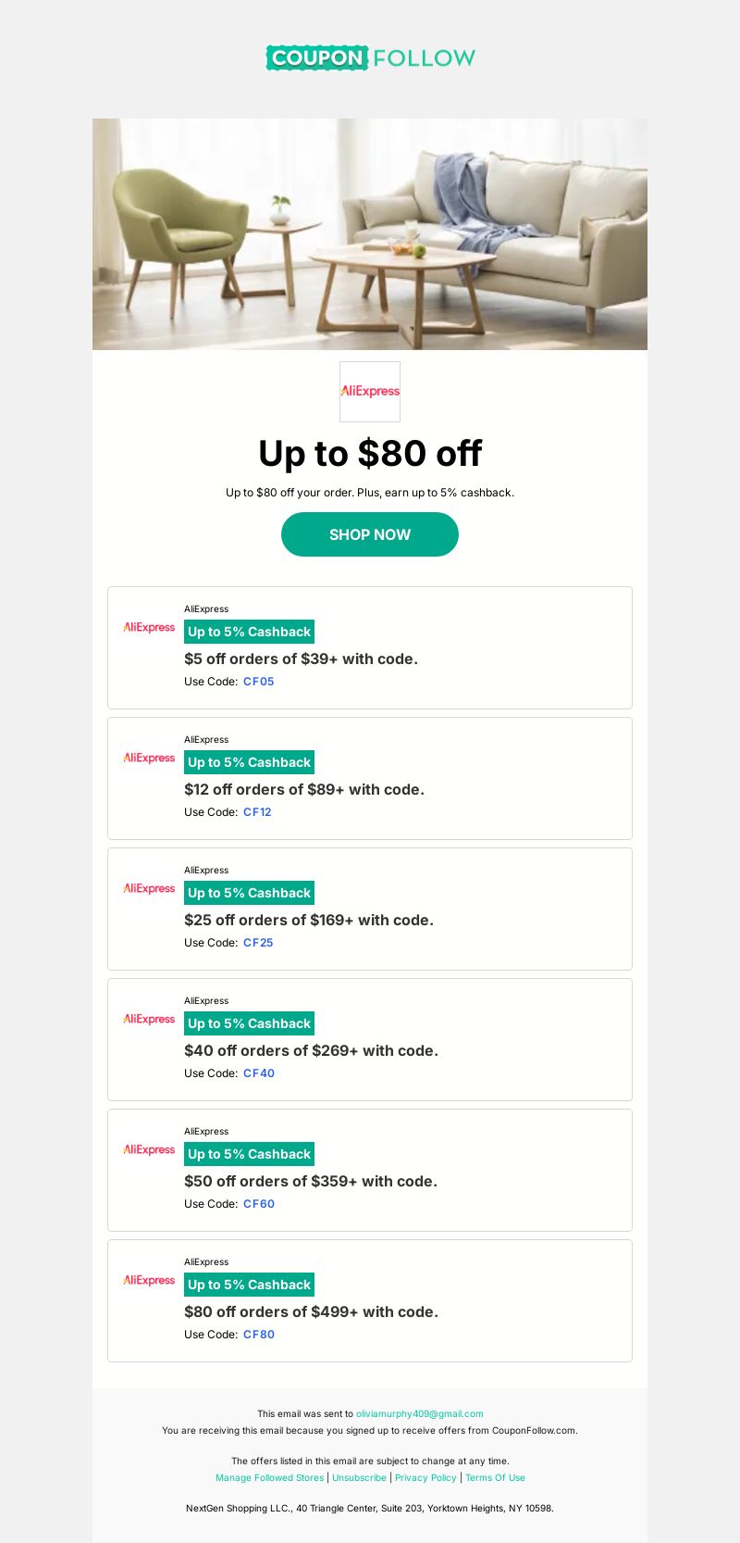Open the Privacy Policy link
Viewport: 740px width, 1543px height.
click(425, 1478)
